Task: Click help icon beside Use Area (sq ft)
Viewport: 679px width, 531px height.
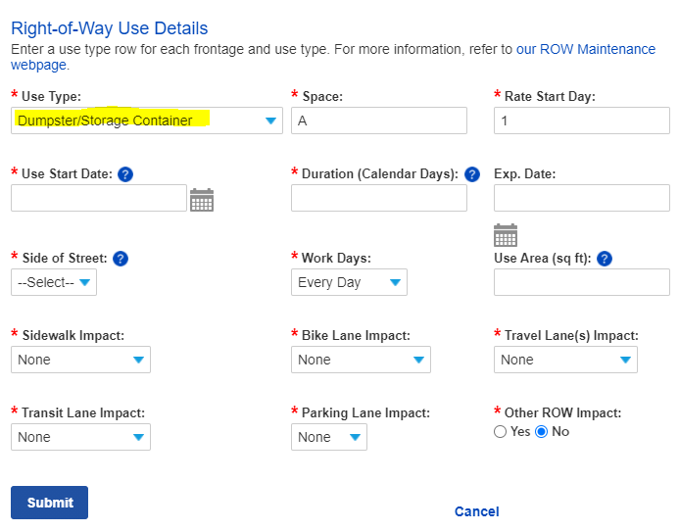Action: [x=605, y=259]
